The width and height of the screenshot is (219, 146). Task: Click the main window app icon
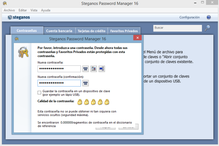[5, 3]
